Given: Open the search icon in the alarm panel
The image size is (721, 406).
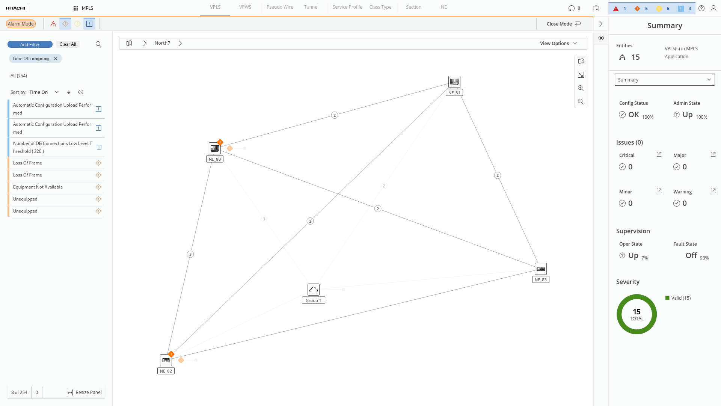Looking at the screenshot, I should pos(98,44).
